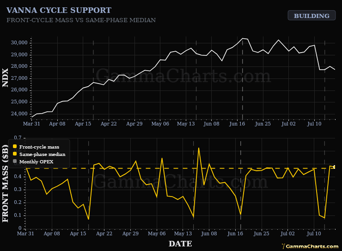Select the 29,000 NDX axis label
This screenshot has height=251, width=342.
(19, 54)
